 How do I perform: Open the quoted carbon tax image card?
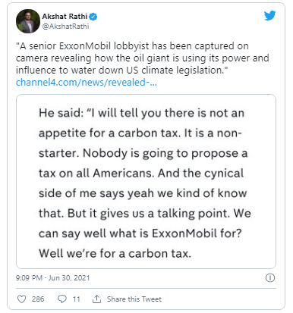coord(146,181)
